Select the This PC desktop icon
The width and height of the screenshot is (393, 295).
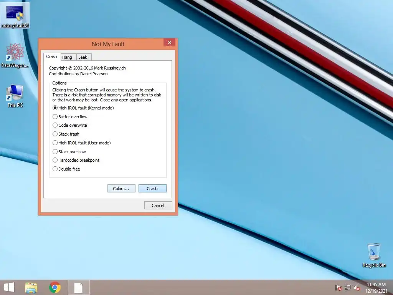15,96
